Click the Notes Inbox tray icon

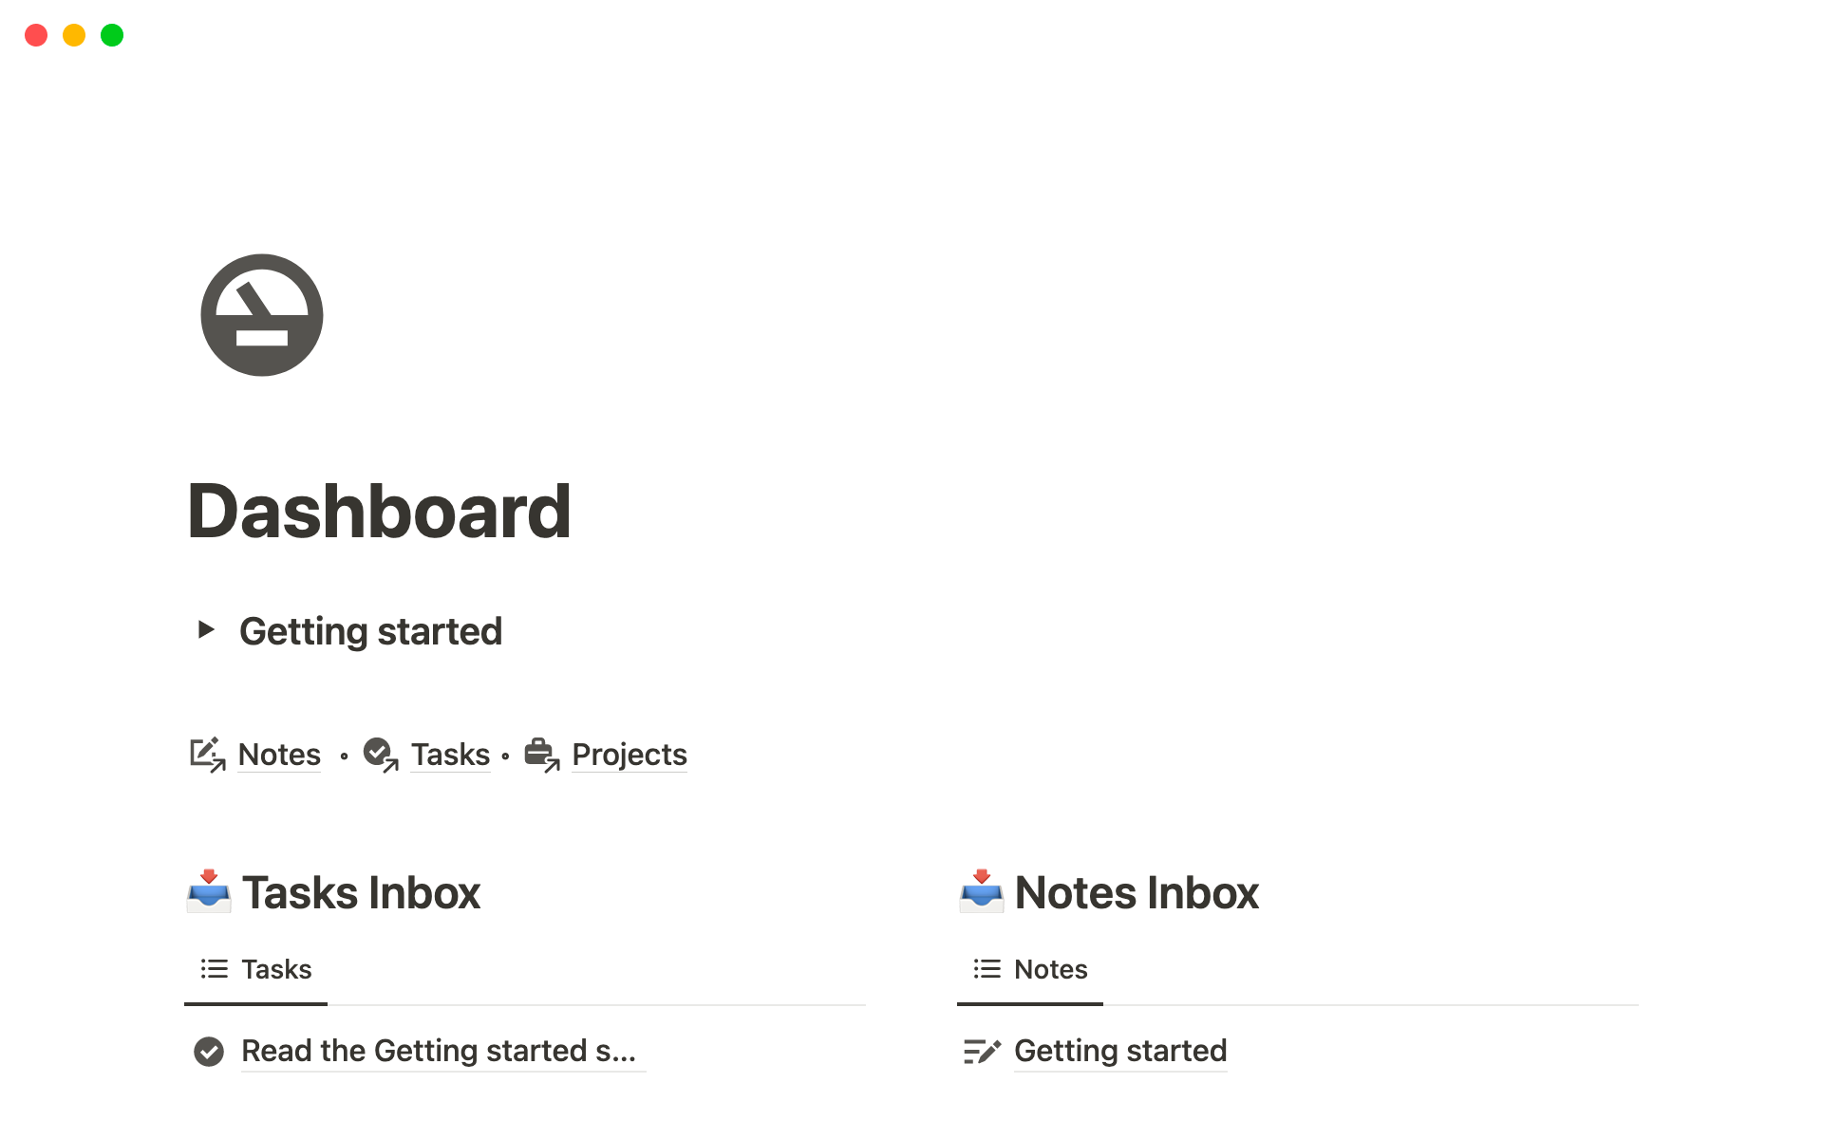pyautogui.click(x=982, y=891)
